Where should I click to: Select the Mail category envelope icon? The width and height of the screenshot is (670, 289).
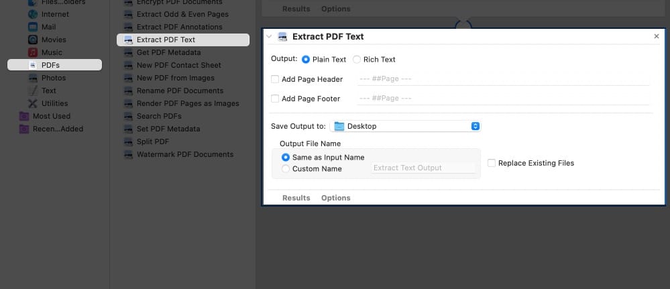point(33,27)
